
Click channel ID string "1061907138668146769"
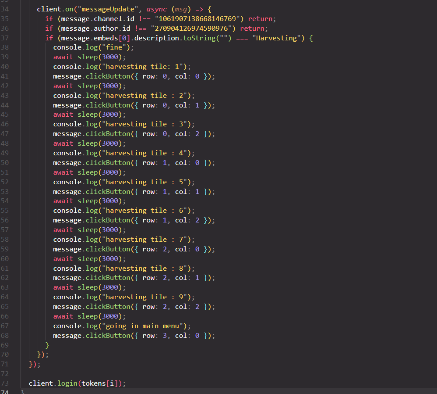pyautogui.click(x=197, y=19)
